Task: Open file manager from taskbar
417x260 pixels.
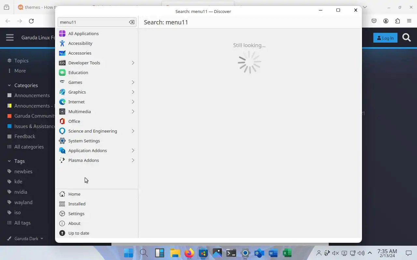Action: 175,253
